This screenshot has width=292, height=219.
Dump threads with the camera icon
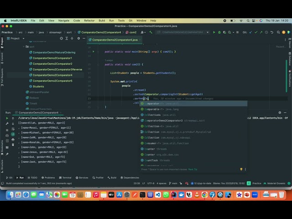[x=7, y=136]
